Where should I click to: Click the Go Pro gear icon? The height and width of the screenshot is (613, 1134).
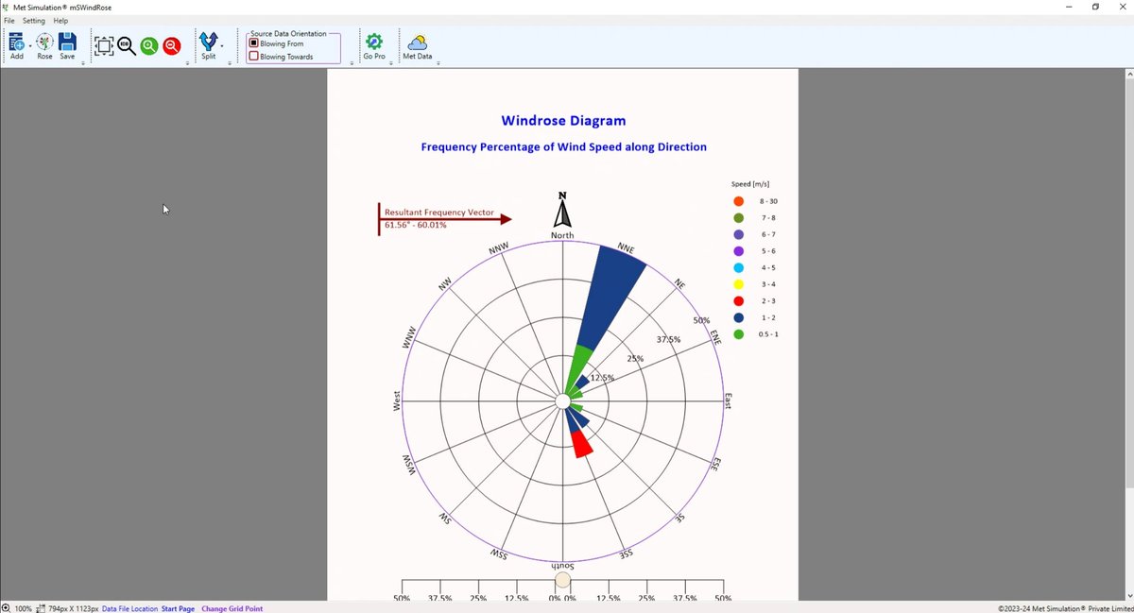(x=374, y=42)
